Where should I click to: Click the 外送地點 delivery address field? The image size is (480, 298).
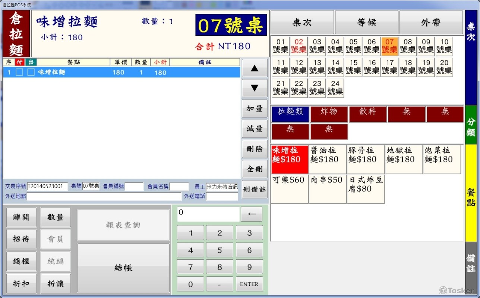[x=104, y=196]
